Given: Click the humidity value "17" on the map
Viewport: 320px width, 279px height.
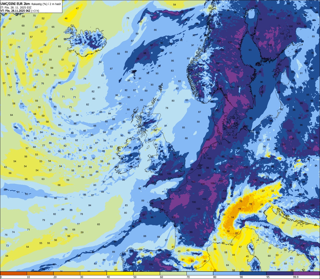Looking at the screenshot, I should coord(280,159).
